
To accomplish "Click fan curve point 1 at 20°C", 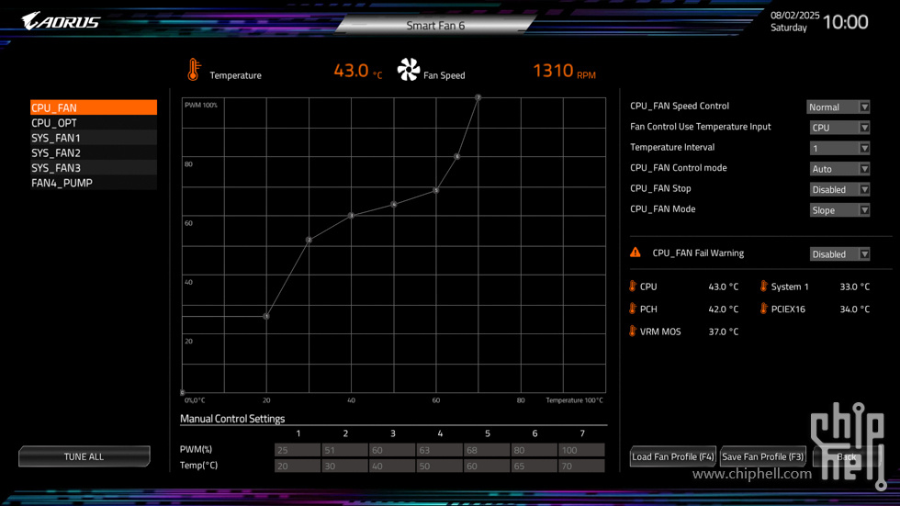I will click(x=266, y=316).
